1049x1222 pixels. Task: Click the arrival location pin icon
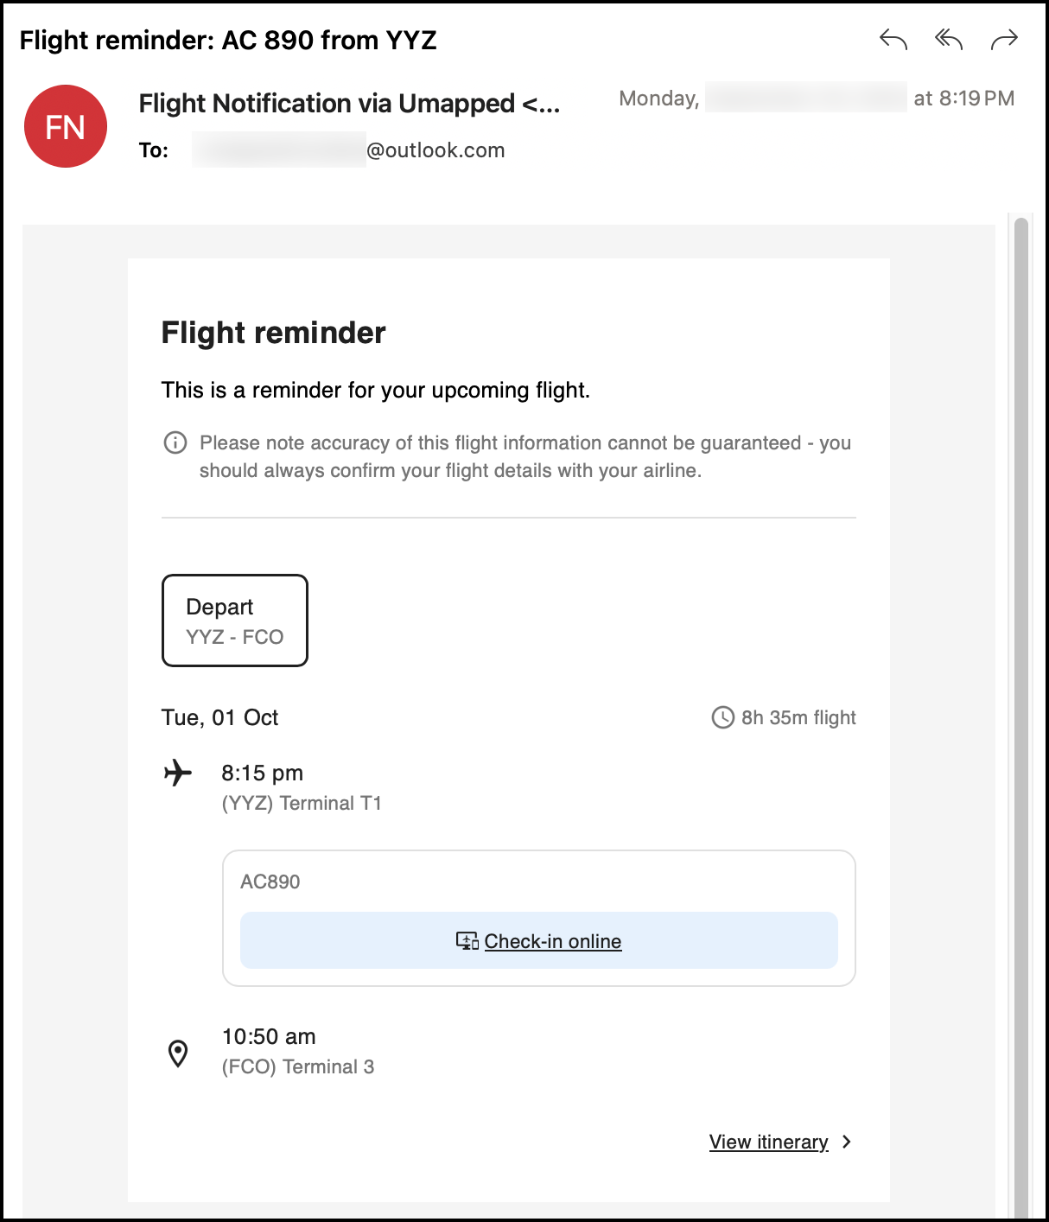pos(178,1053)
